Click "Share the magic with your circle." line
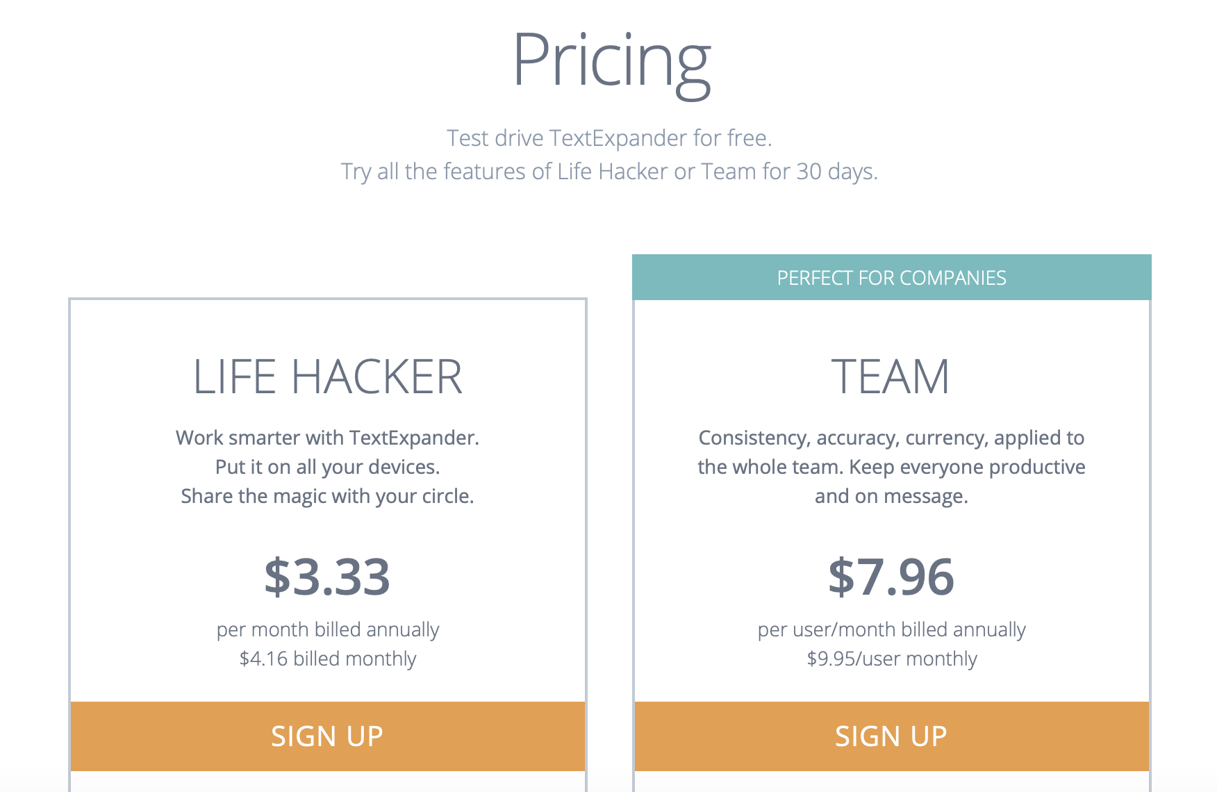Image resolution: width=1217 pixels, height=792 pixels. [x=327, y=496]
